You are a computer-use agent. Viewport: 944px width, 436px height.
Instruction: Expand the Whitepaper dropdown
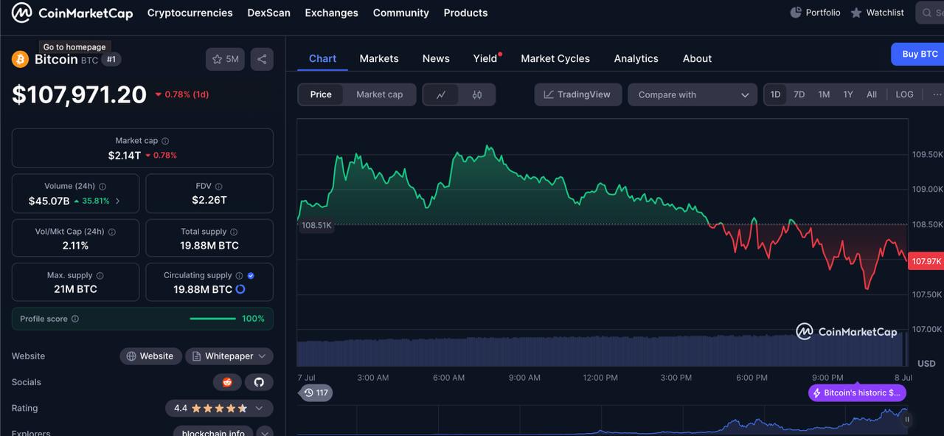point(229,356)
